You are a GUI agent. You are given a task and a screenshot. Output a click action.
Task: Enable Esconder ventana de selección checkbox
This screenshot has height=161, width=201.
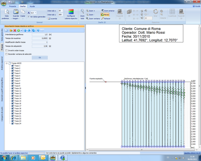[x=6, y=54]
